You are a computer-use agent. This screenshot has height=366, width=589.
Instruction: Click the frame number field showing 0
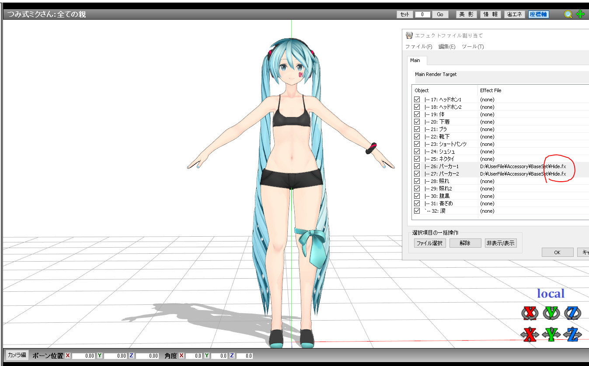[x=422, y=14]
